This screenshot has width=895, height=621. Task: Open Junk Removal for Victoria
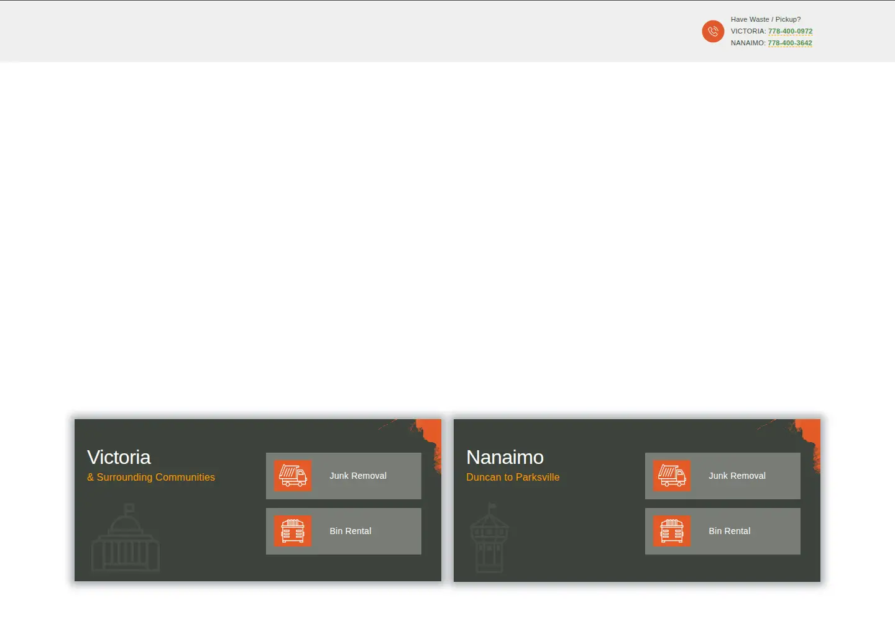pos(344,476)
